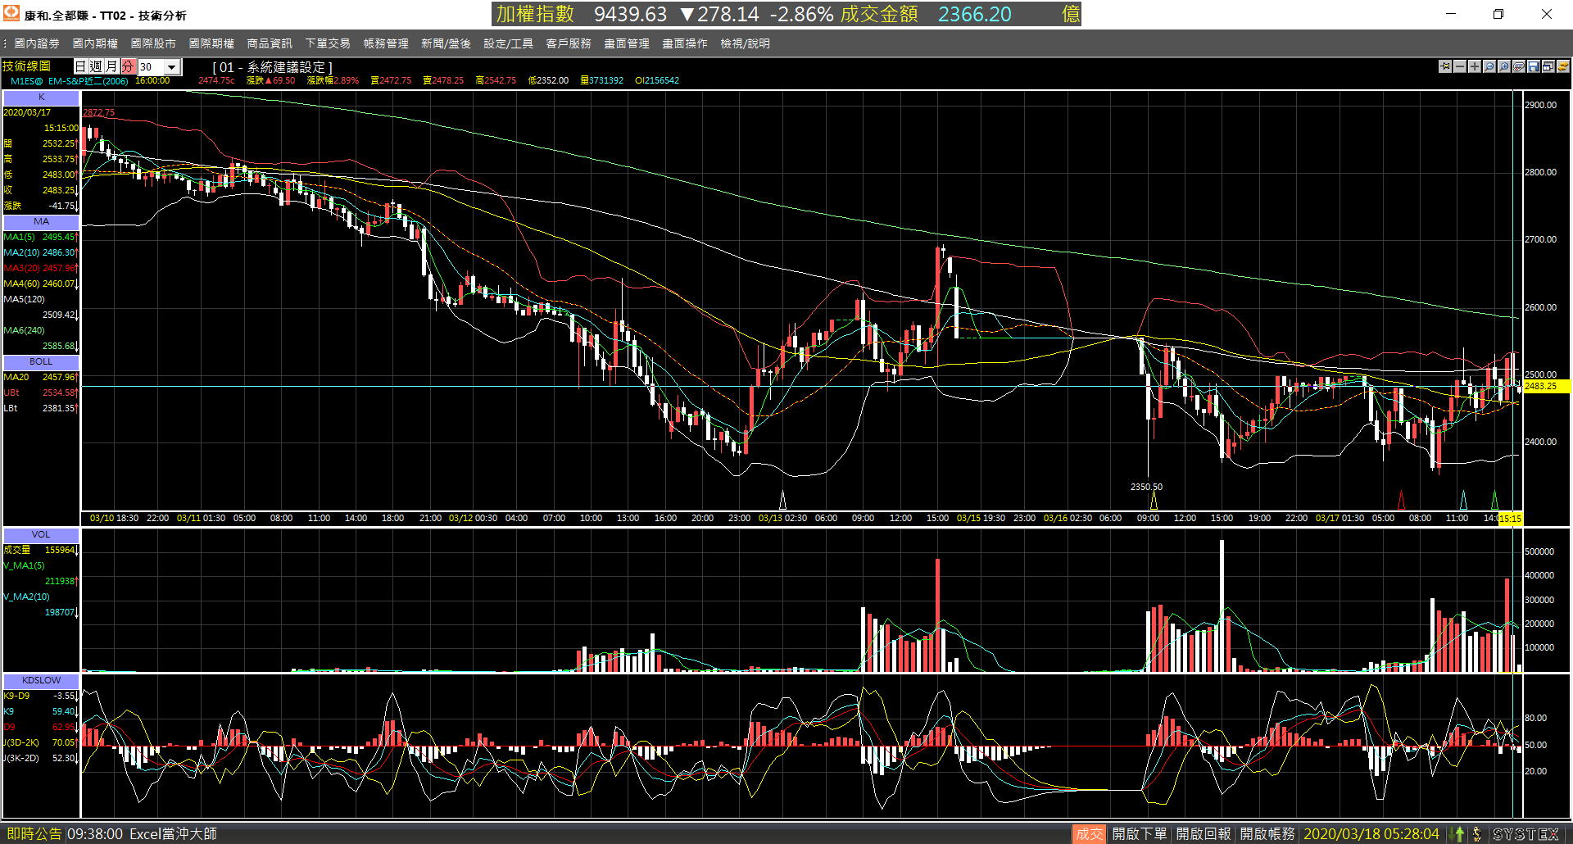Zoom in with the magnifier plus icon
This screenshot has height=844, width=1573.
pos(1504,66)
